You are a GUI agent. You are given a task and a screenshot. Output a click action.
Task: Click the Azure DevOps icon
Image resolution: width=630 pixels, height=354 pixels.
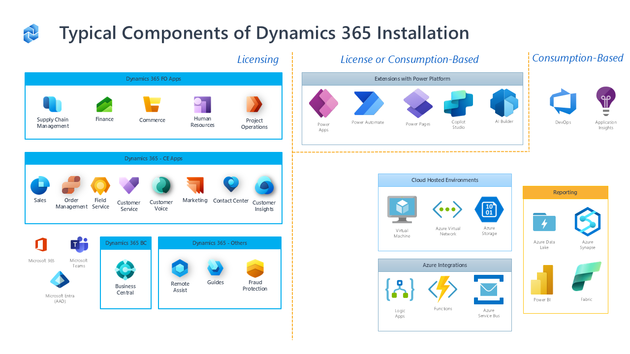pos(563,102)
